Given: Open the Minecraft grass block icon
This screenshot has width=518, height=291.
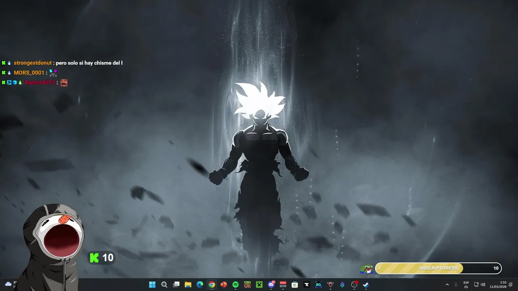Looking at the screenshot, I should pyautogui.click(x=247, y=285).
